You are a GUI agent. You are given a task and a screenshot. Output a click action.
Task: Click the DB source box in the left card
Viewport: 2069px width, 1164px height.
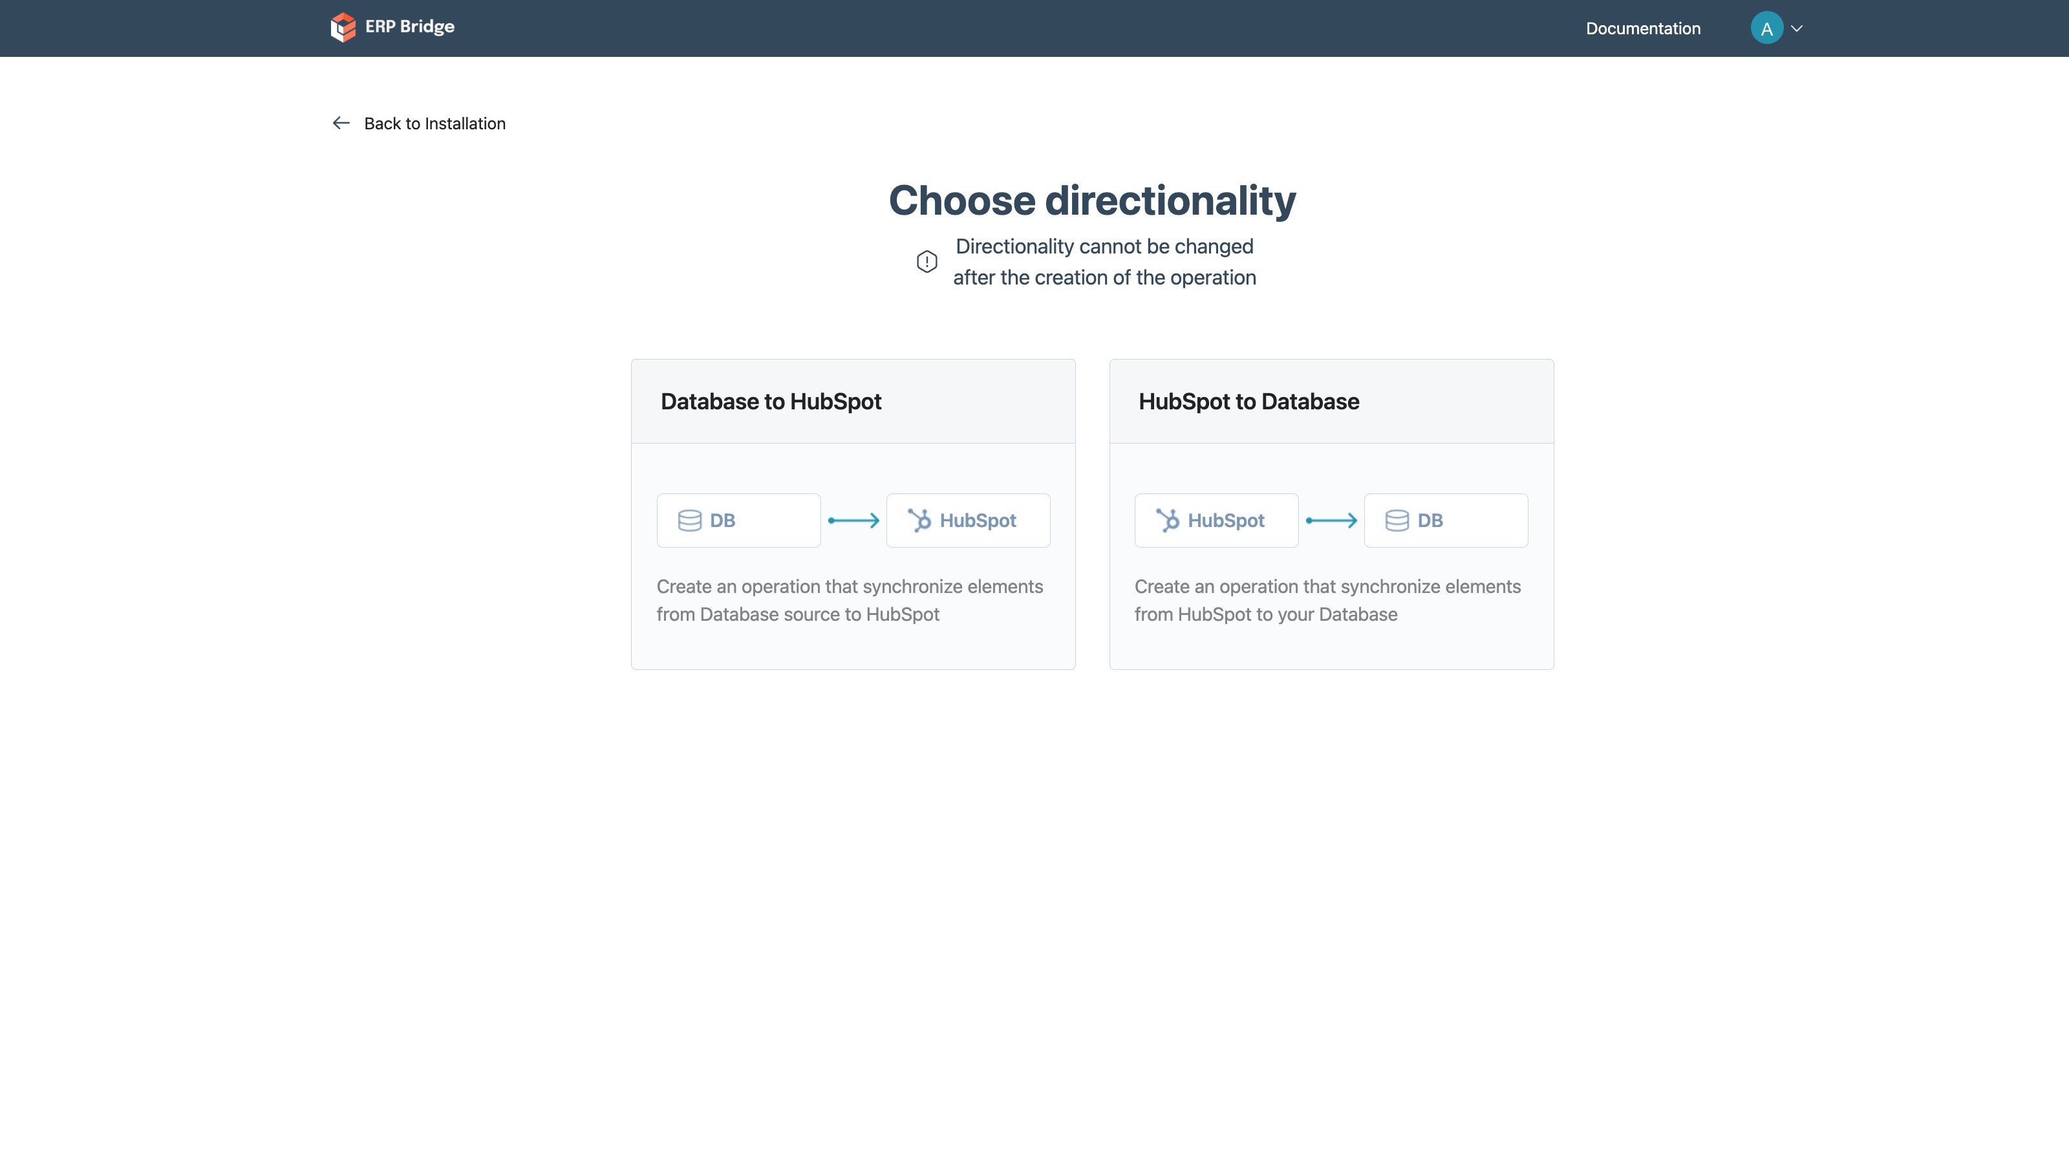(738, 521)
